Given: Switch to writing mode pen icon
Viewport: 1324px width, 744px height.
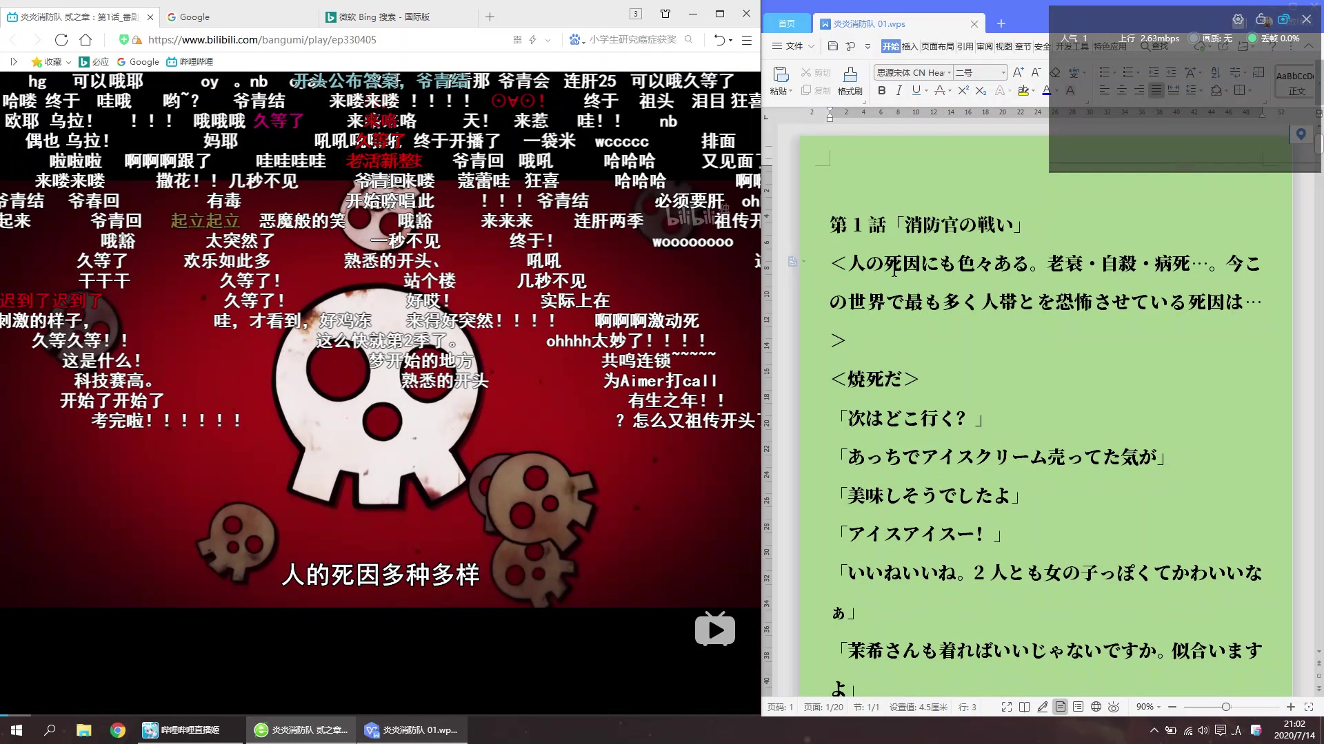Looking at the screenshot, I should click(1042, 707).
